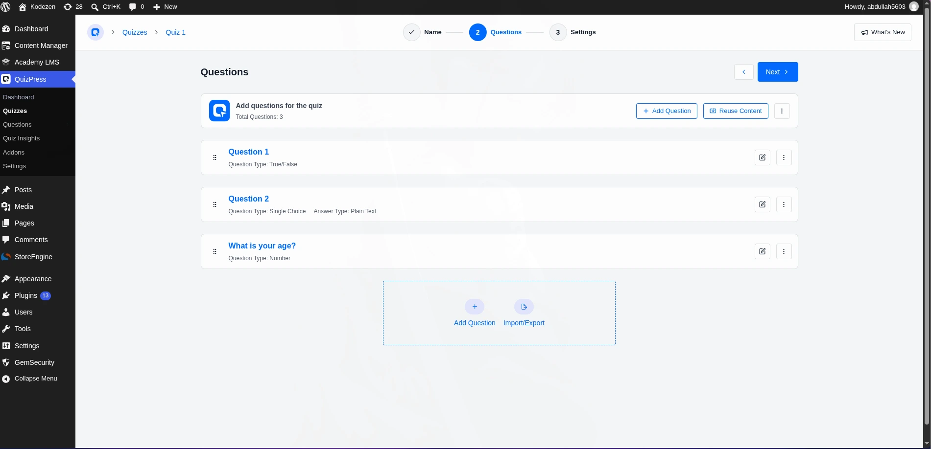Viewport: 931px width, 449px height.
Task: Click the Import/Export icon in dashed box
Action: click(x=524, y=307)
